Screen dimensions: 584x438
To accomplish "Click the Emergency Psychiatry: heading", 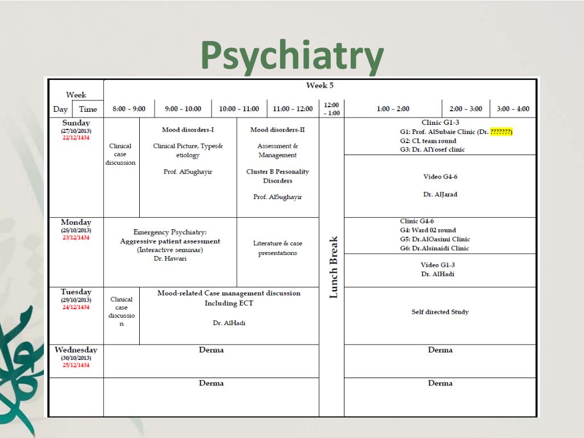I will pyautogui.click(x=170, y=232).
